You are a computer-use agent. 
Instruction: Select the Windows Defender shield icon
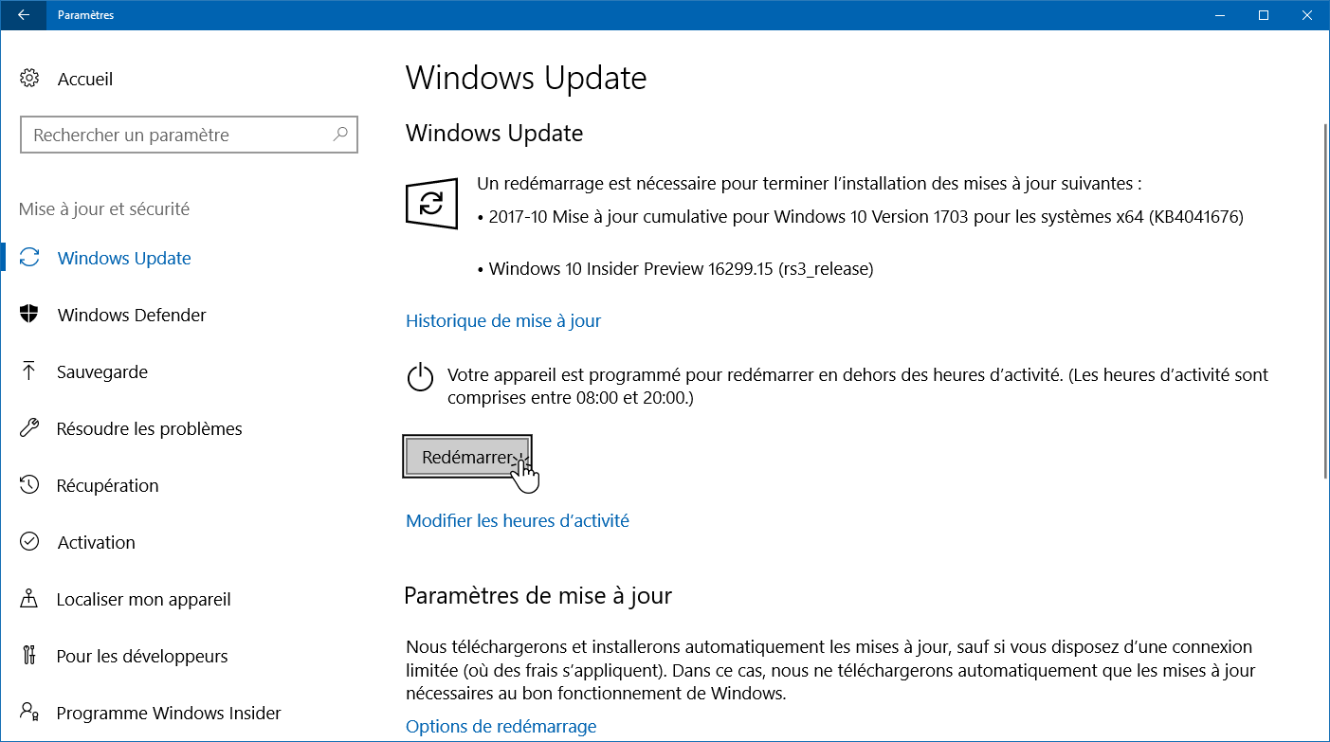tap(29, 315)
